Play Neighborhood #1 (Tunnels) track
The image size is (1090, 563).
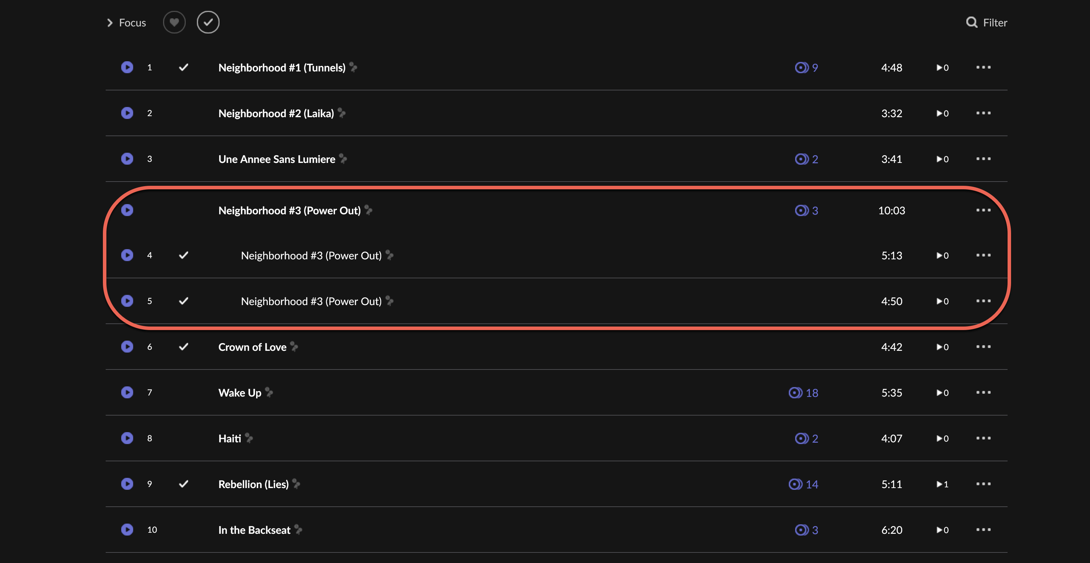(127, 67)
